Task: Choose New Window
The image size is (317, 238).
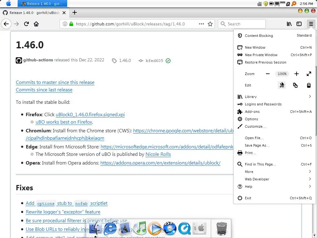Action: 274,47
